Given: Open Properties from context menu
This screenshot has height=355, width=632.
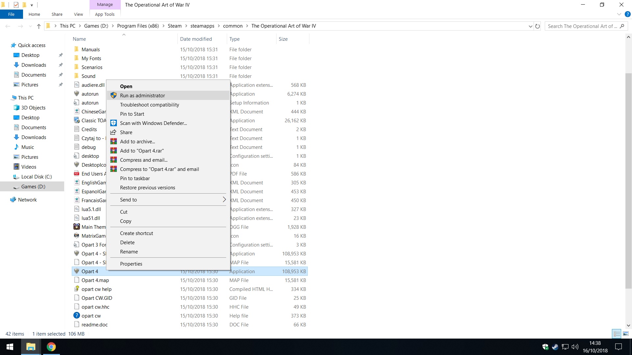Looking at the screenshot, I should 168,264.
